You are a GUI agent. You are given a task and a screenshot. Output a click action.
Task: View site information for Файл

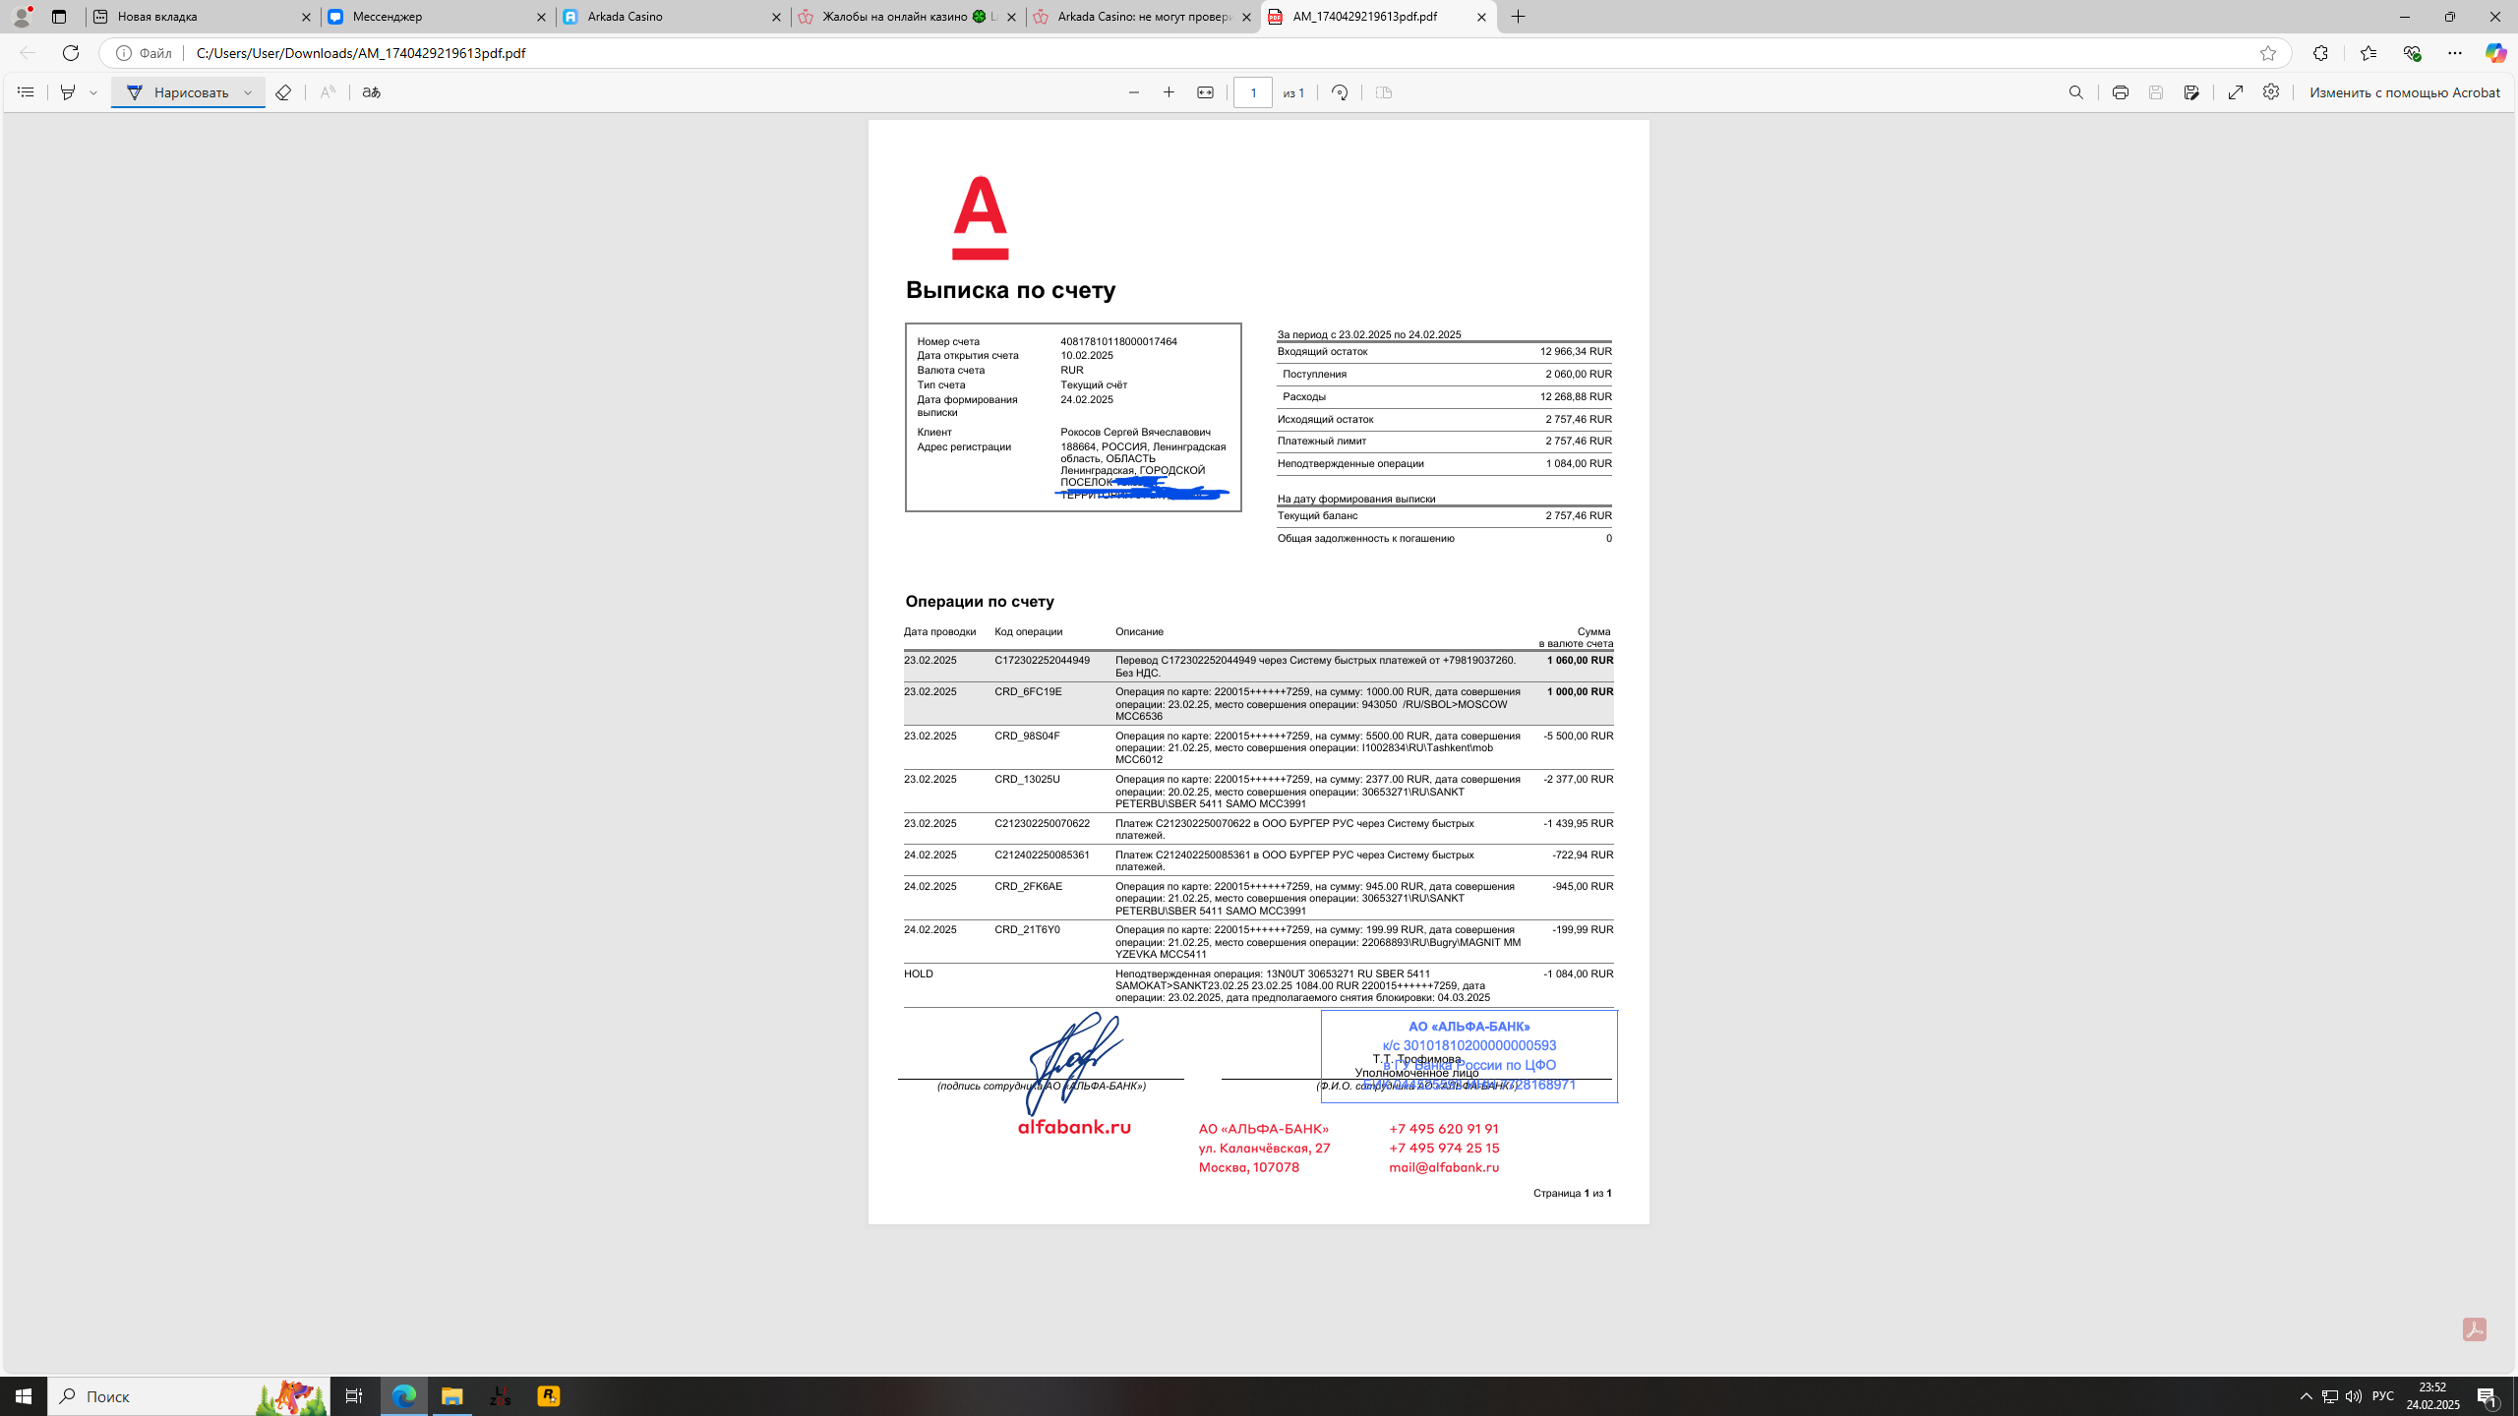(x=144, y=53)
